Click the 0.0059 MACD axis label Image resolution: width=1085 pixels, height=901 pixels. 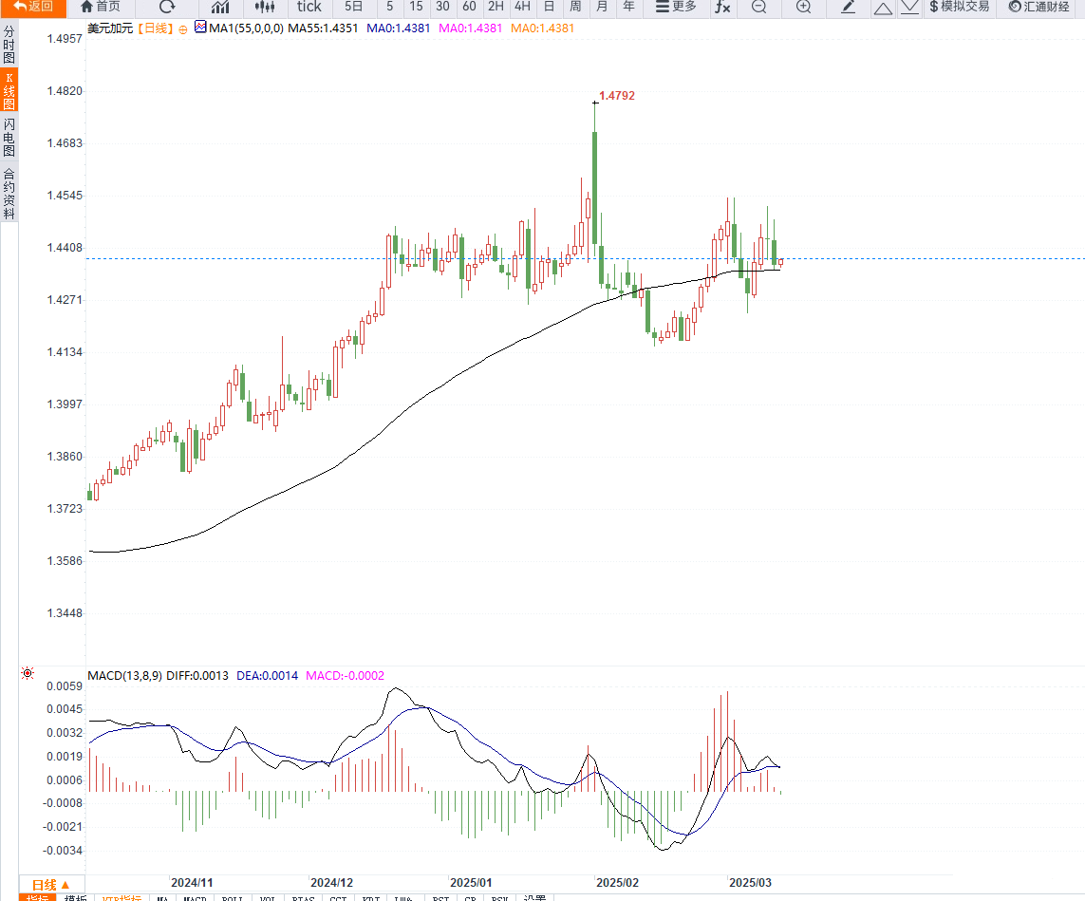click(65, 686)
